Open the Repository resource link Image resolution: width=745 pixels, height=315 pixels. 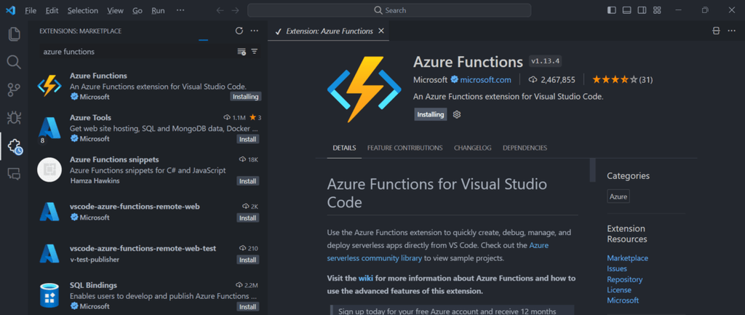(624, 279)
